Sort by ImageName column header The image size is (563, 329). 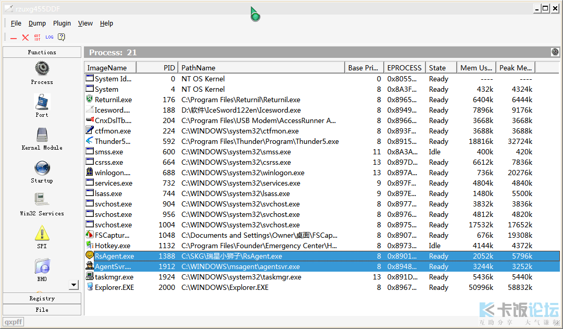[111, 68]
